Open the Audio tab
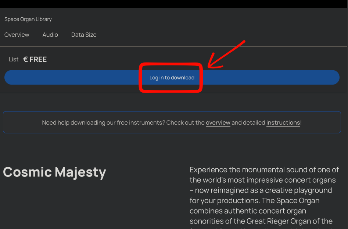 (x=50, y=35)
